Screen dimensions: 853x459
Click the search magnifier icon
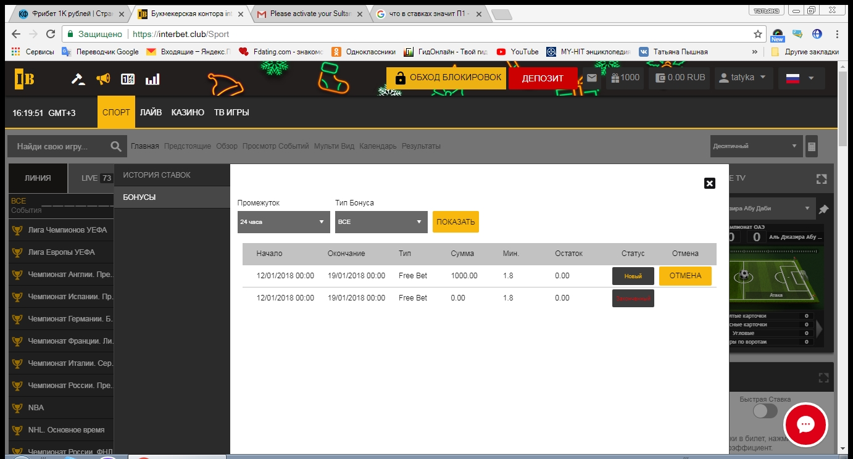pyautogui.click(x=115, y=147)
